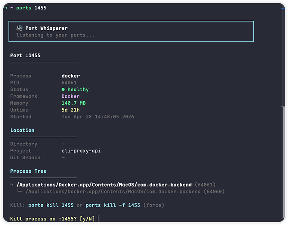
Task: Click the 'Framework' field label
Action: [24, 96]
